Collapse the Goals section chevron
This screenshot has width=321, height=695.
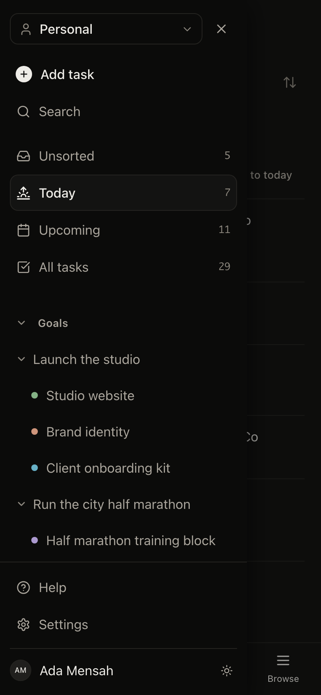21,323
